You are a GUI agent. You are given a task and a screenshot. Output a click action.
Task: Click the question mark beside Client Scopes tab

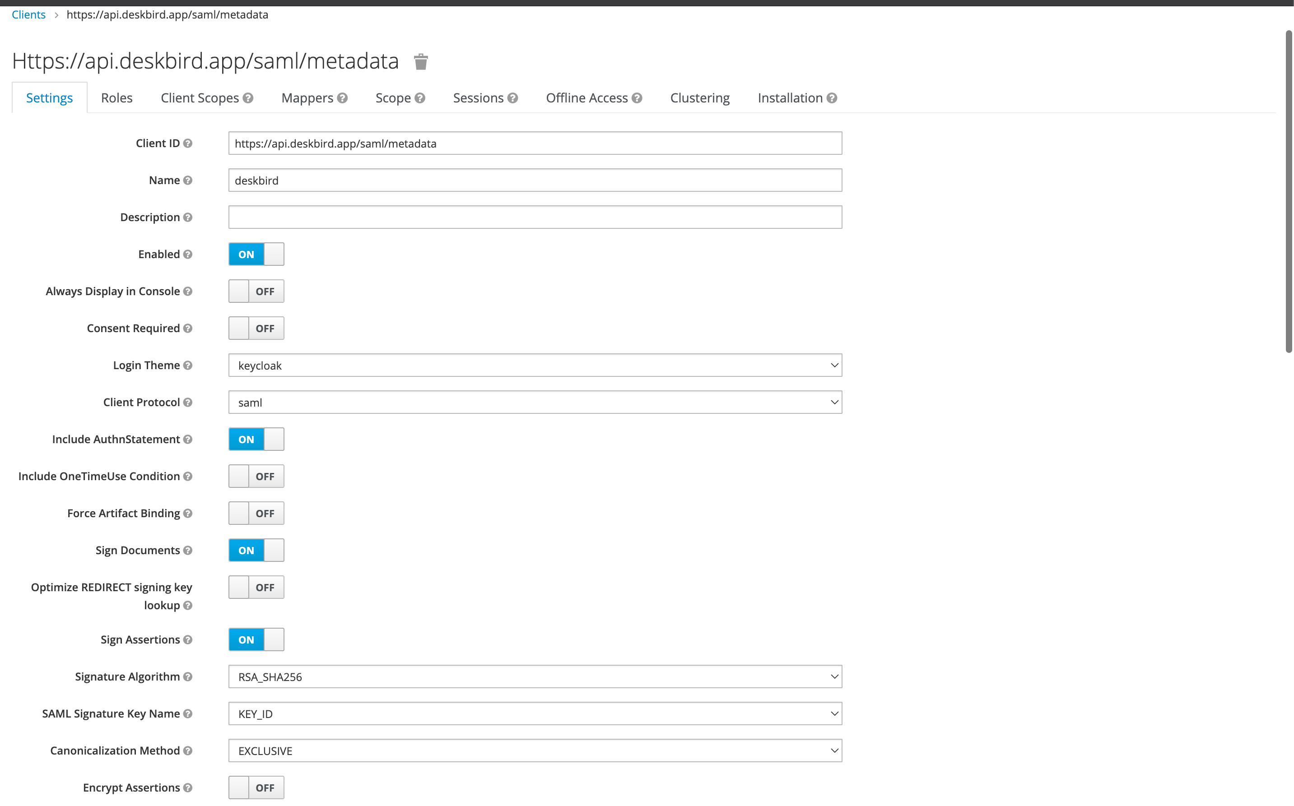[248, 97]
